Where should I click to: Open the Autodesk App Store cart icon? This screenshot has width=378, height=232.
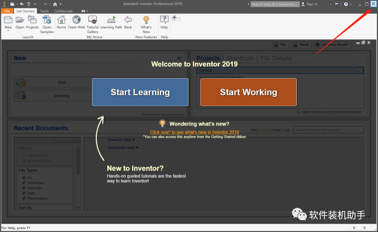(x=337, y=4)
